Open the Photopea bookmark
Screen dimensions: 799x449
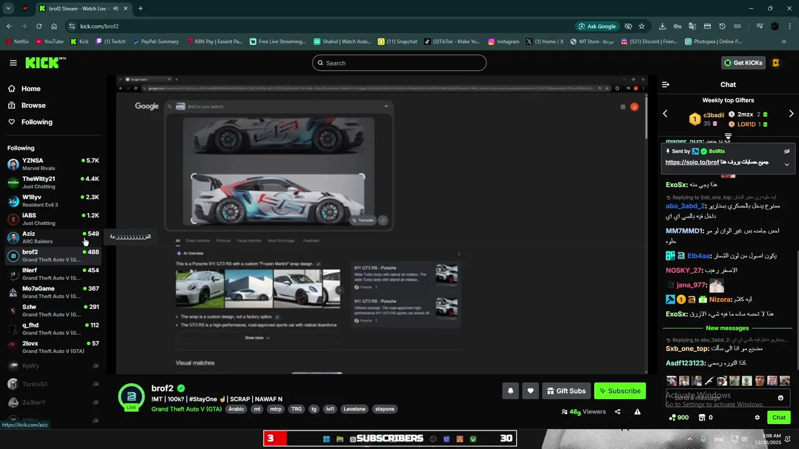[713, 42]
